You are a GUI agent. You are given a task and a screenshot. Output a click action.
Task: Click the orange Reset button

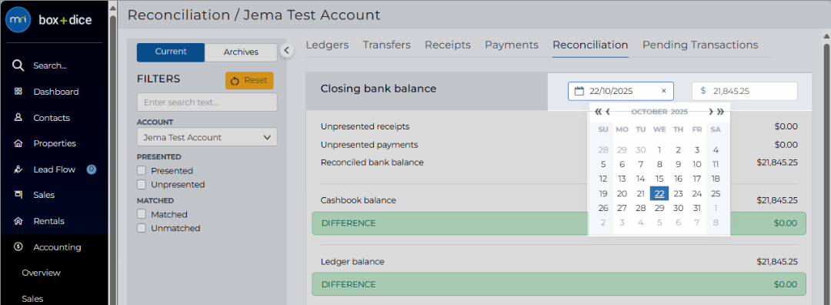pos(249,81)
